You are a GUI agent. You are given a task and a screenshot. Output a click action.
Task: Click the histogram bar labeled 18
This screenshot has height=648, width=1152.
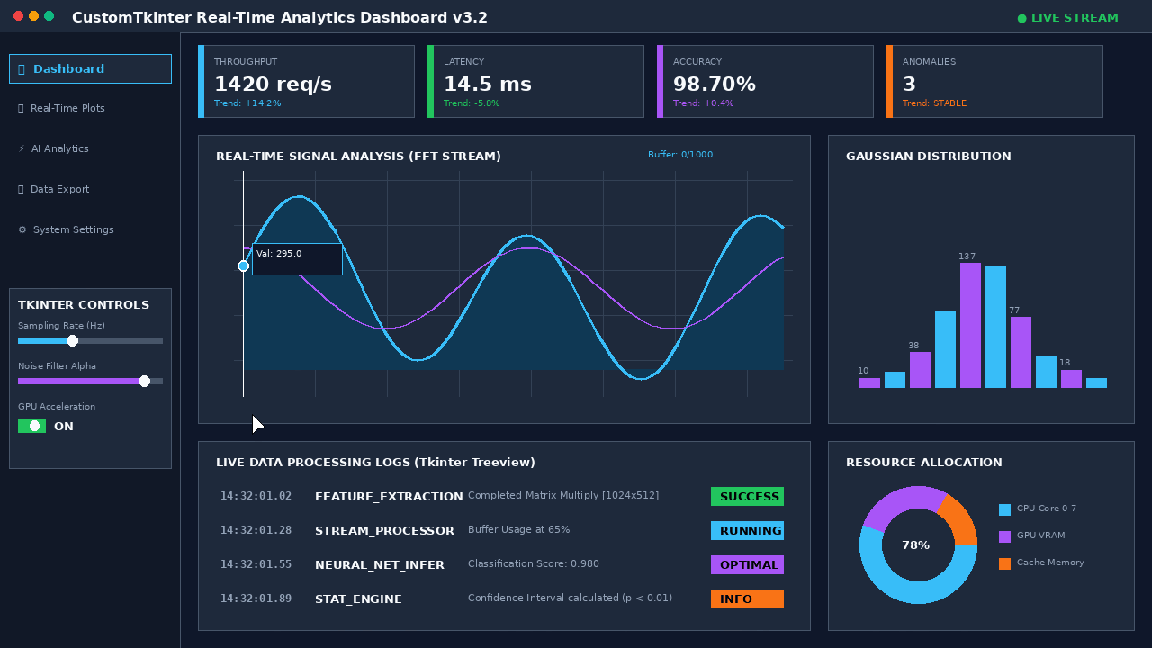(x=1071, y=379)
